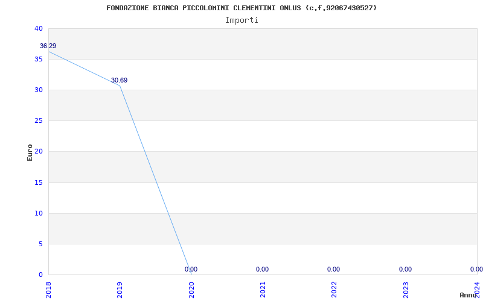Image resolution: width=483 pixels, height=301 pixels.
Task: Click the 36.29 data label
Action: coord(48,46)
